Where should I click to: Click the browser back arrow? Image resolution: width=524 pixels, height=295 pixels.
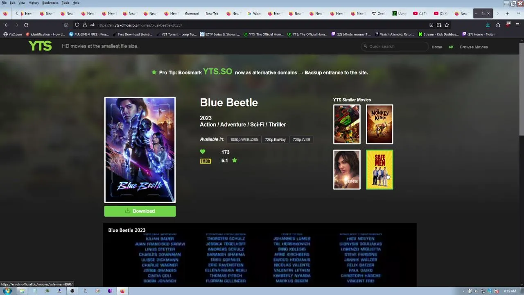(6, 25)
